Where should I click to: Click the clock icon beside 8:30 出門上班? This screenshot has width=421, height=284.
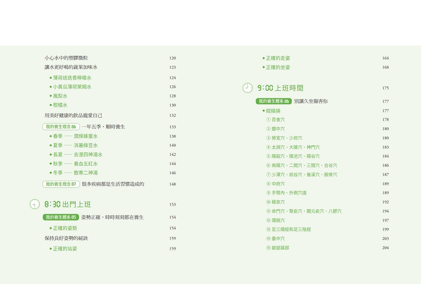pos(35,204)
